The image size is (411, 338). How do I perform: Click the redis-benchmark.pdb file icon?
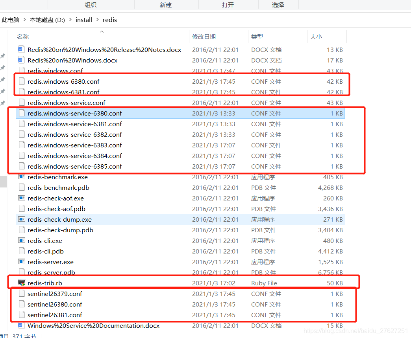(x=22, y=187)
